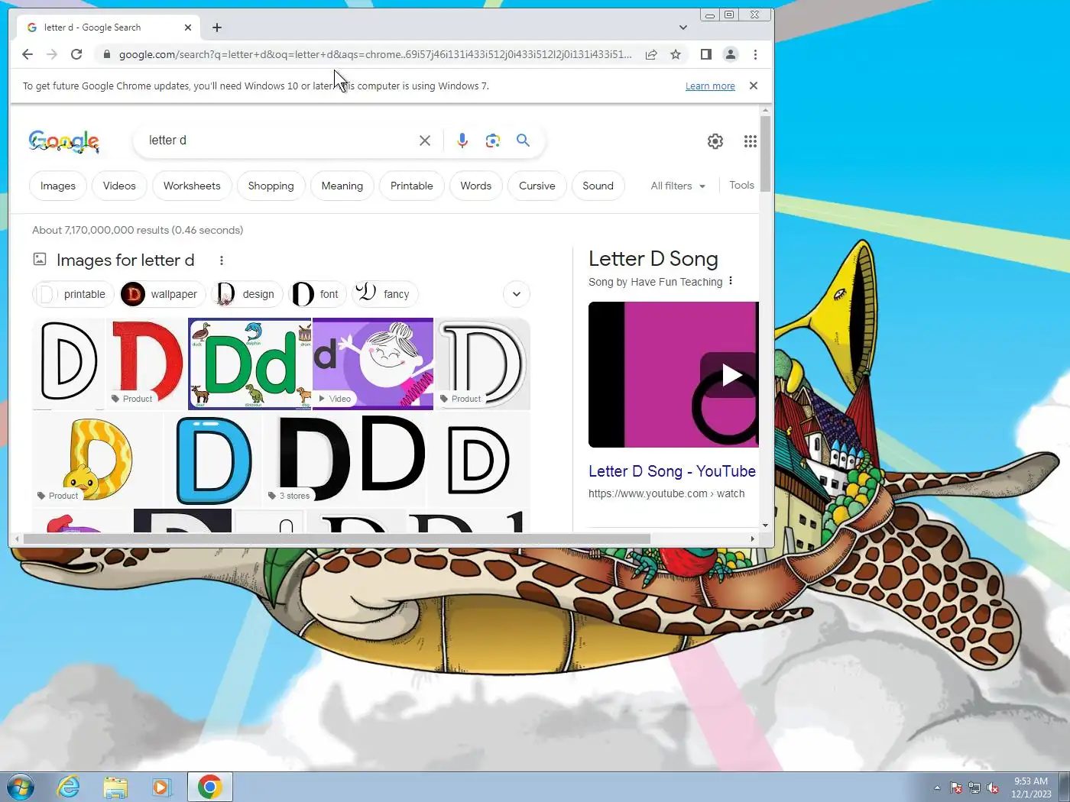Select the Sound filter chip
Screen dimensions: 1070x802
coord(598,186)
